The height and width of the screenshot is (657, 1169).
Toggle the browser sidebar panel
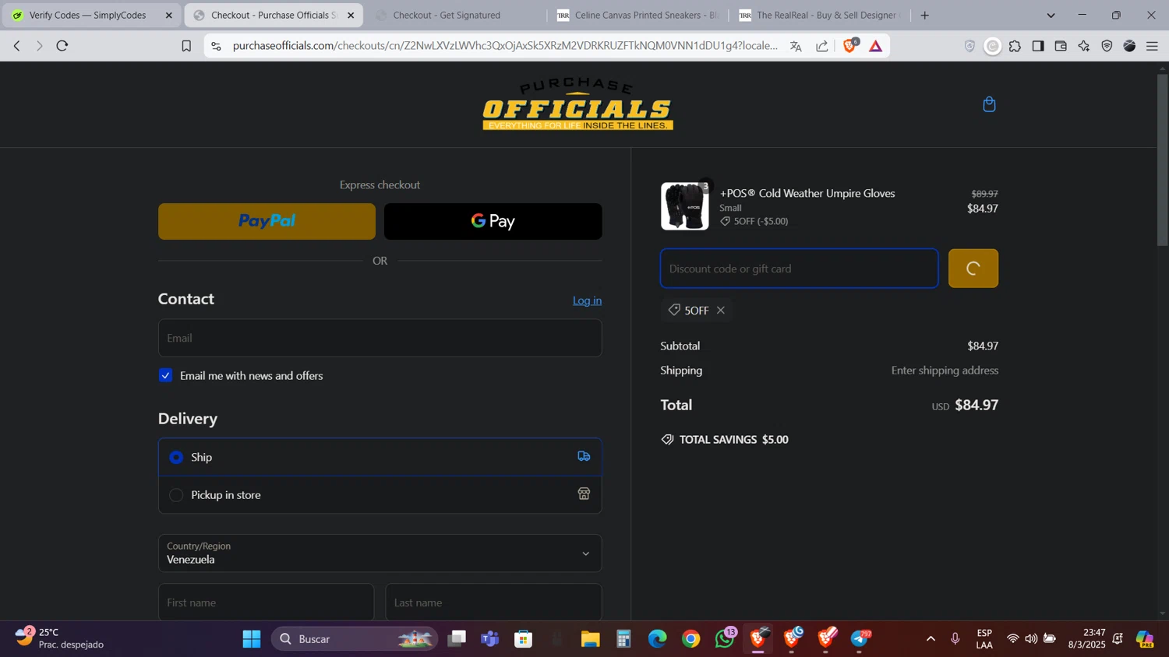[x=1038, y=46]
